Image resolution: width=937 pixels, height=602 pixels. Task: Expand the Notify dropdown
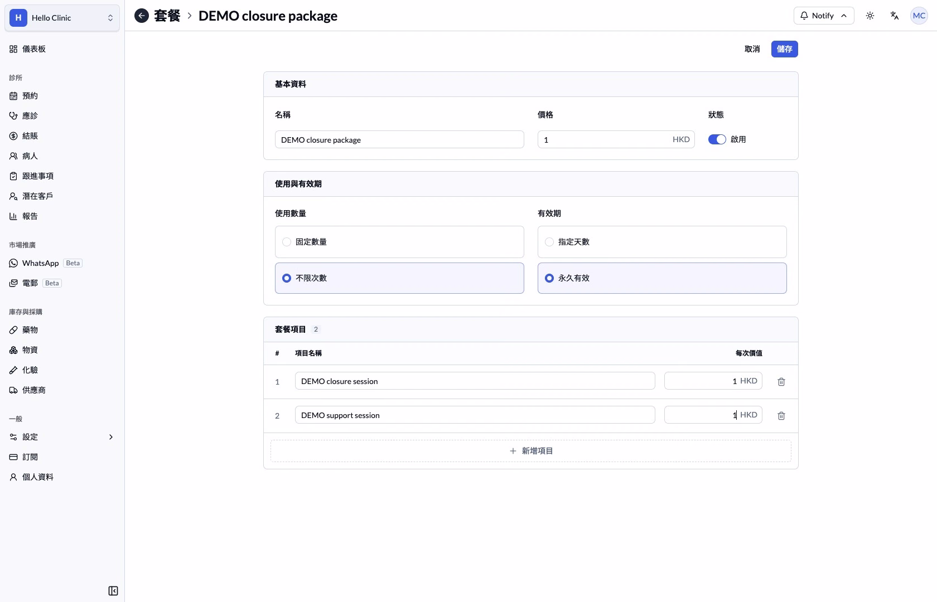[824, 16]
